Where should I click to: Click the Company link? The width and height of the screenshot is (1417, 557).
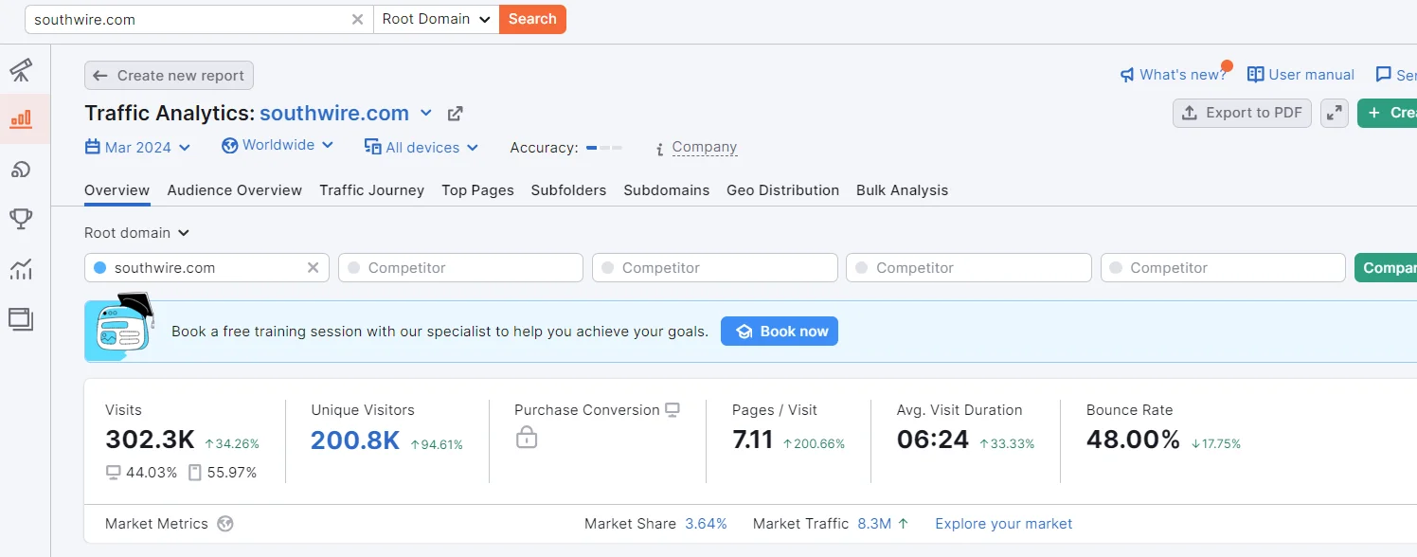click(704, 148)
